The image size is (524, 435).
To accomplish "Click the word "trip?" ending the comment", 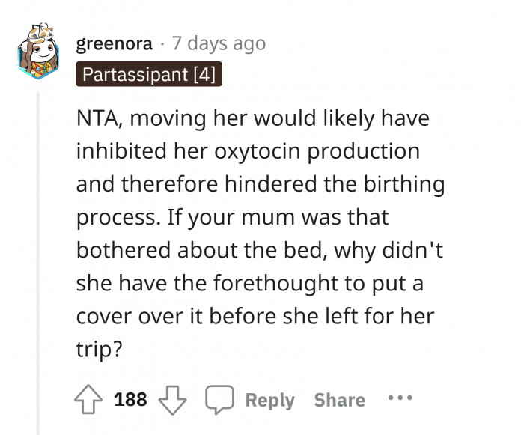I will [x=100, y=349].
